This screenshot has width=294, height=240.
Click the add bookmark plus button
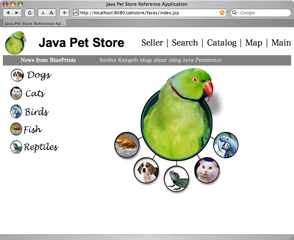(64, 13)
